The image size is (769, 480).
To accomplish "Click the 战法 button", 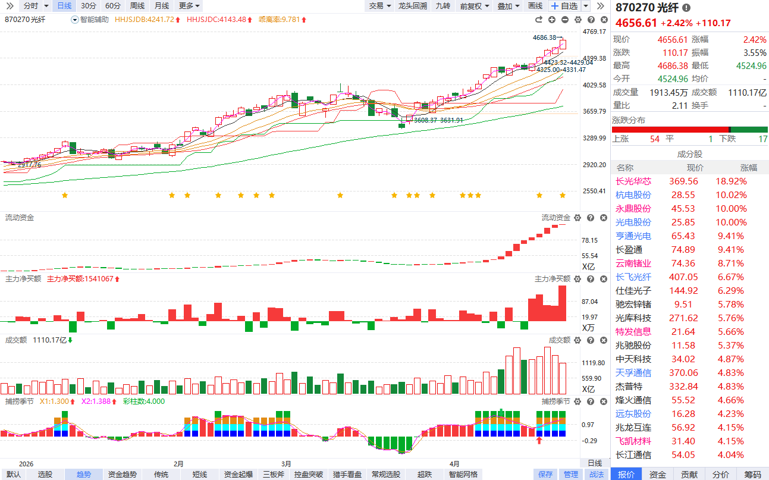I will [x=597, y=475].
